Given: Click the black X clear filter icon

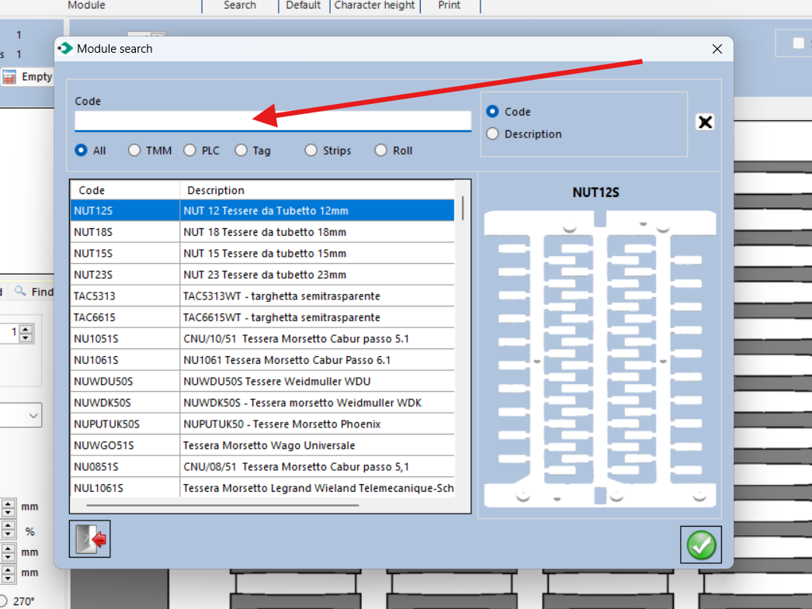Looking at the screenshot, I should 705,123.
